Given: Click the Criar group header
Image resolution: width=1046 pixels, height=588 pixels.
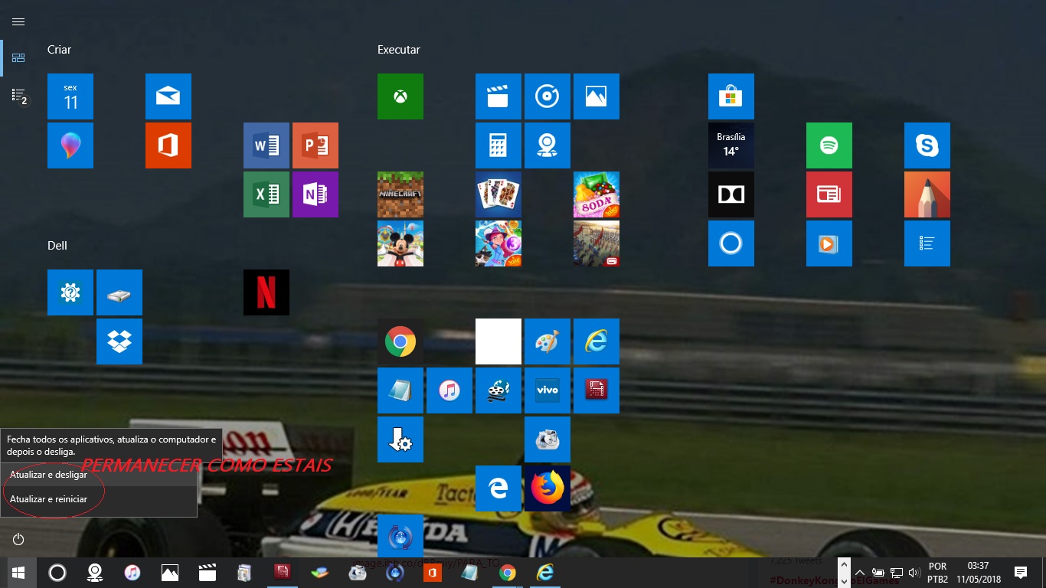Looking at the screenshot, I should 60,49.
